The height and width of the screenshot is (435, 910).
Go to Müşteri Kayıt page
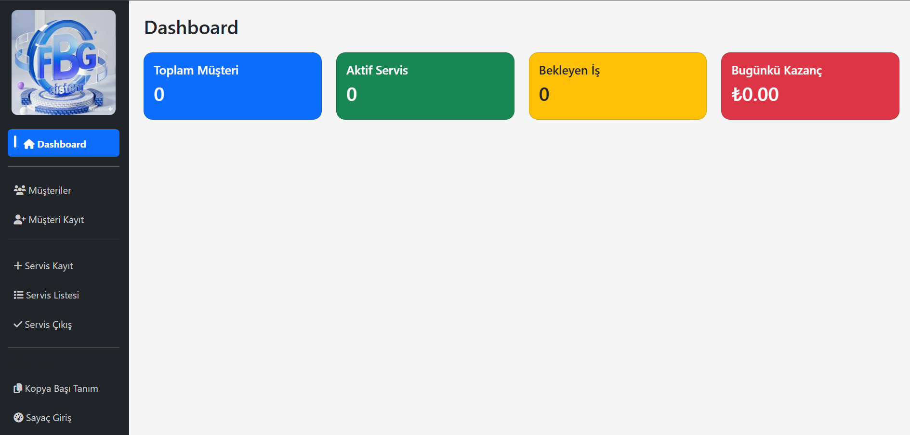tap(56, 220)
